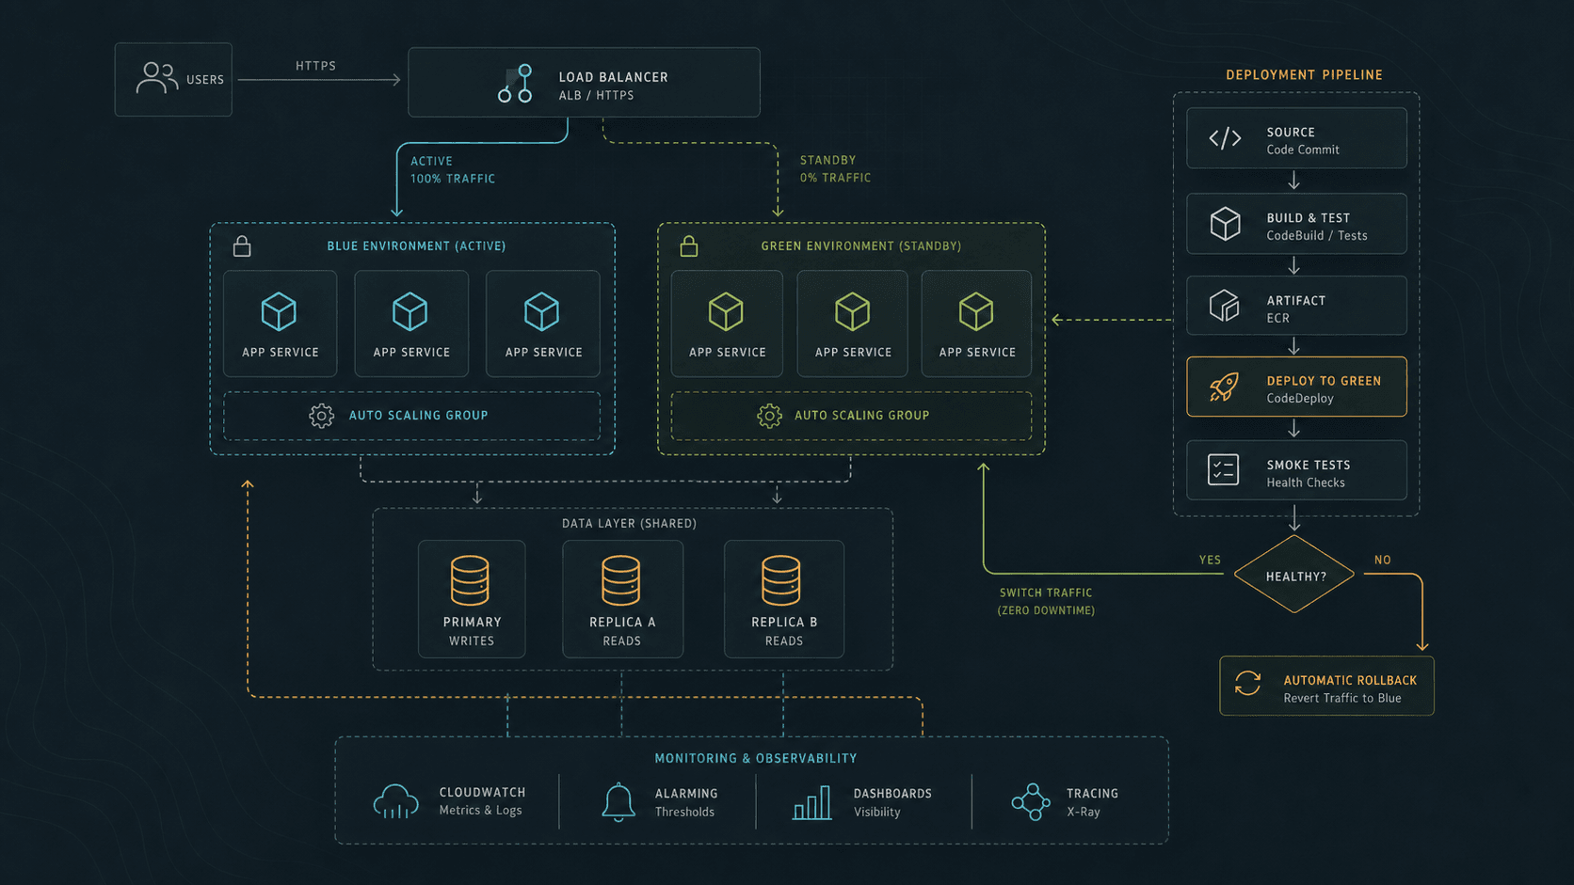The image size is (1574, 885).
Task: Click the Thresholds text under Alarming
Action: [684, 812]
